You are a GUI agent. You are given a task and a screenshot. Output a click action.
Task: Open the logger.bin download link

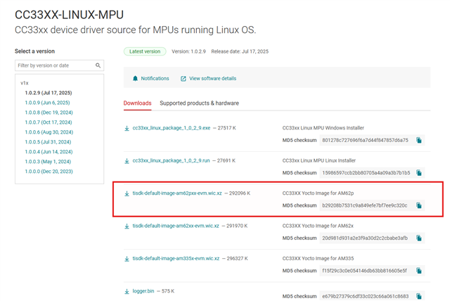pyautogui.click(x=144, y=290)
